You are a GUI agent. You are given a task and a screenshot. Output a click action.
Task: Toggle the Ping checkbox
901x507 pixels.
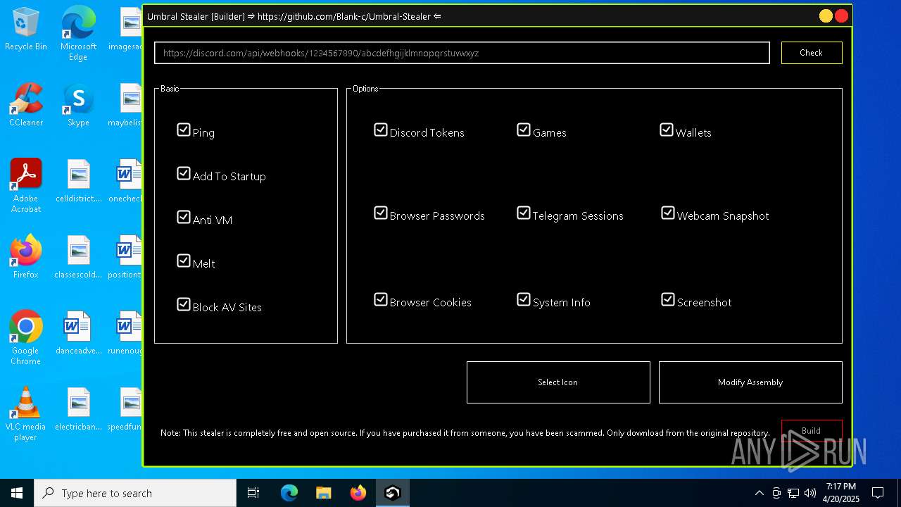[184, 130]
